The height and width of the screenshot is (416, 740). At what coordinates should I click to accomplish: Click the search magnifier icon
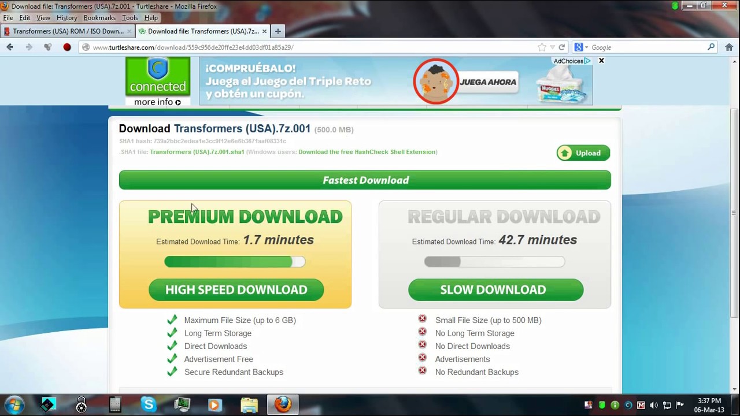coord(711,47)
